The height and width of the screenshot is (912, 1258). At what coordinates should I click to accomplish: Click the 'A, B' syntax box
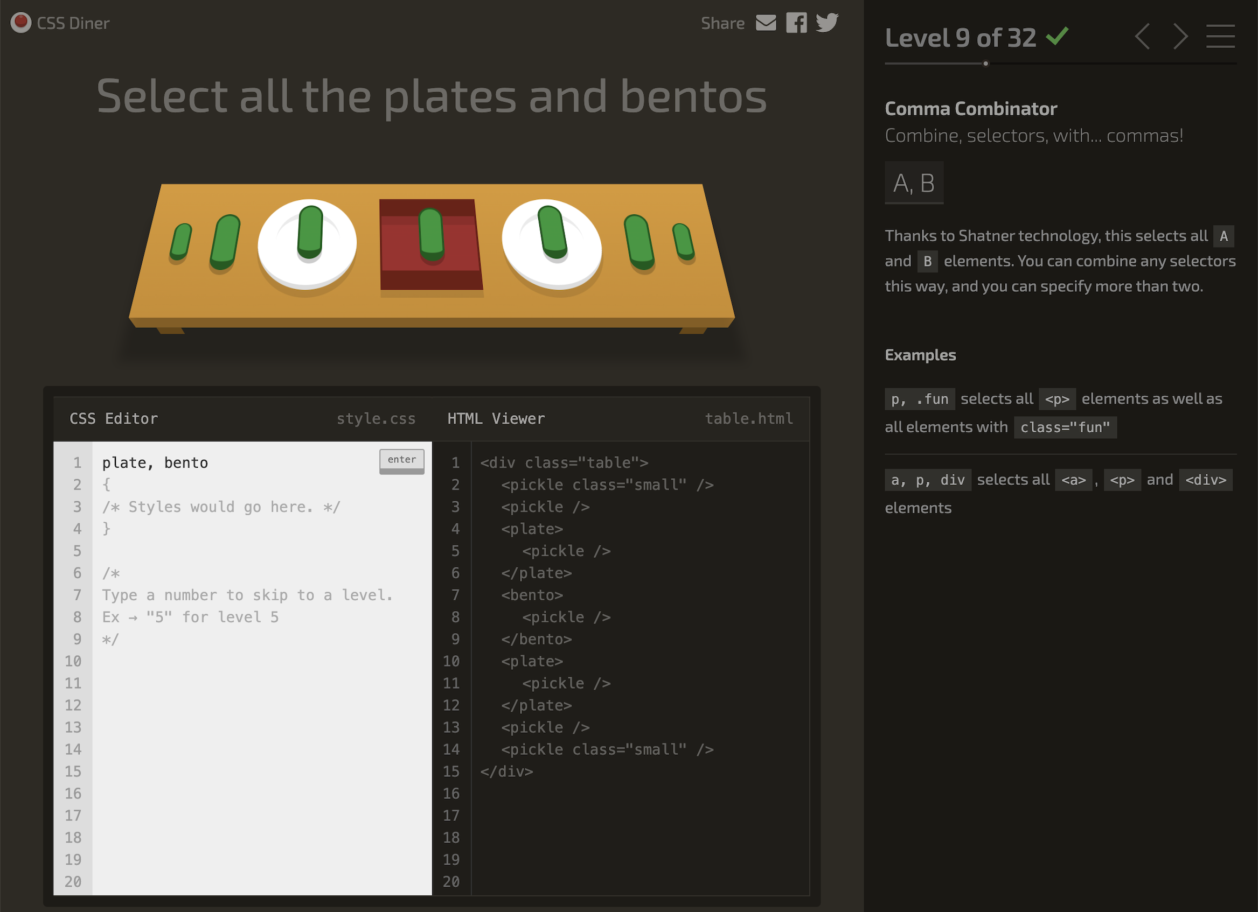tap(914, 183)
